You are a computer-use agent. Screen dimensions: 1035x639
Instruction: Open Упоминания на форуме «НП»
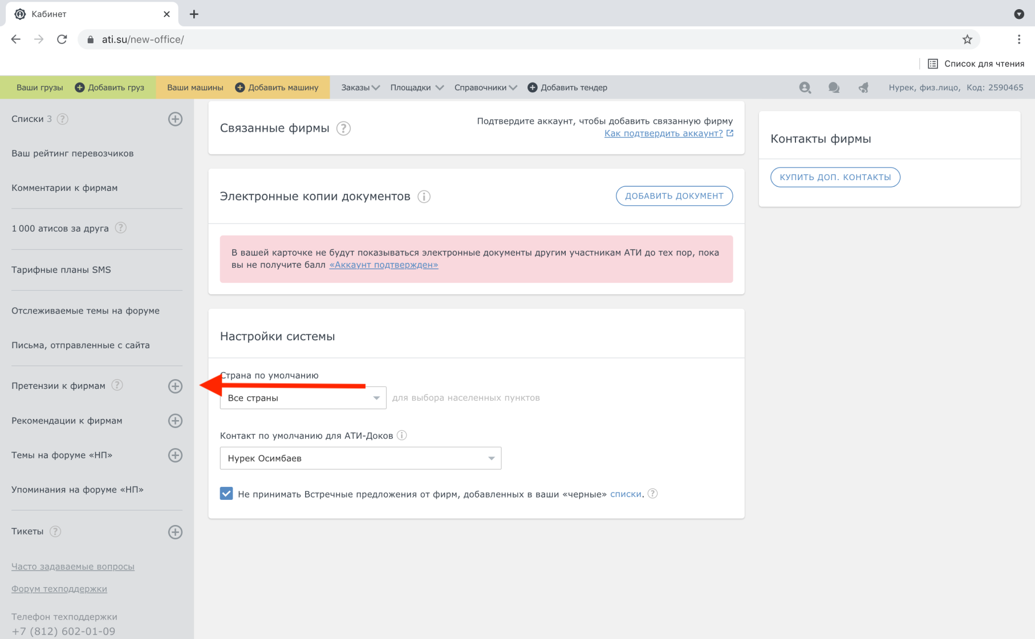tap(78, 490)
